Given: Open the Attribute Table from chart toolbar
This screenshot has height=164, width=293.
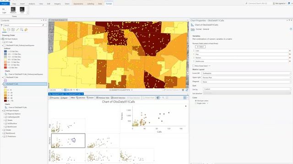Looking at the screenshot, I should [103, 98].
